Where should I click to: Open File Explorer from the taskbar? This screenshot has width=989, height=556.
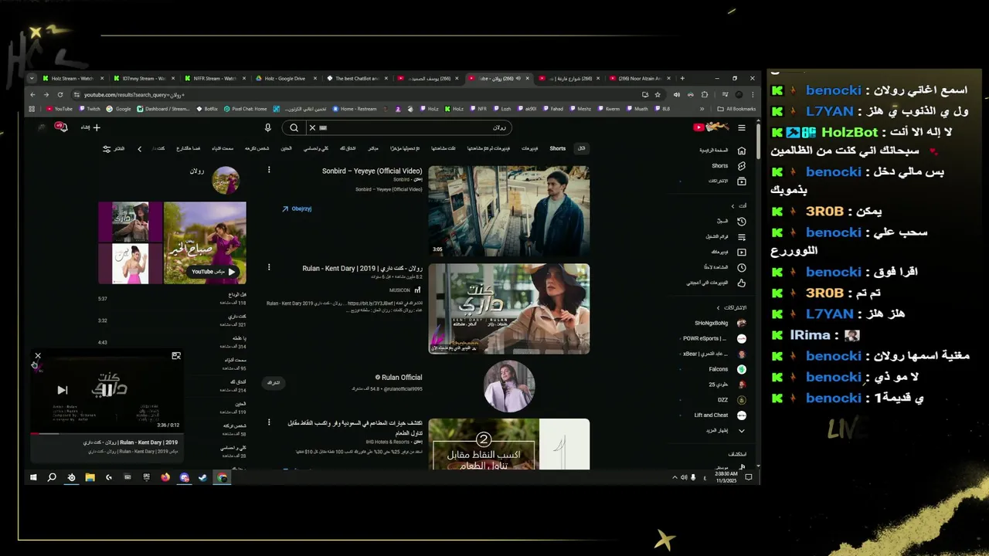pos(90,477)
